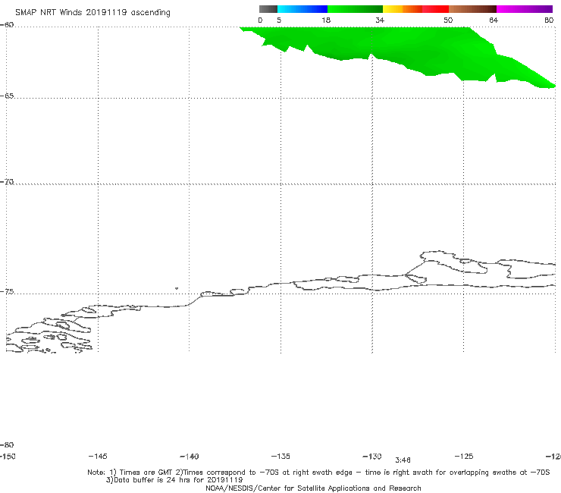The height and width of the screenshot is (493, 561).
Task: Click the latitude label '-65'
Action: click(x=7, y=96)
